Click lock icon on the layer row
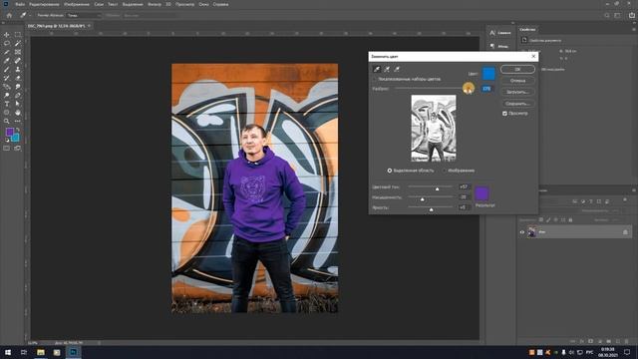Viewport: 638px width, 359px height. (625, 232)
